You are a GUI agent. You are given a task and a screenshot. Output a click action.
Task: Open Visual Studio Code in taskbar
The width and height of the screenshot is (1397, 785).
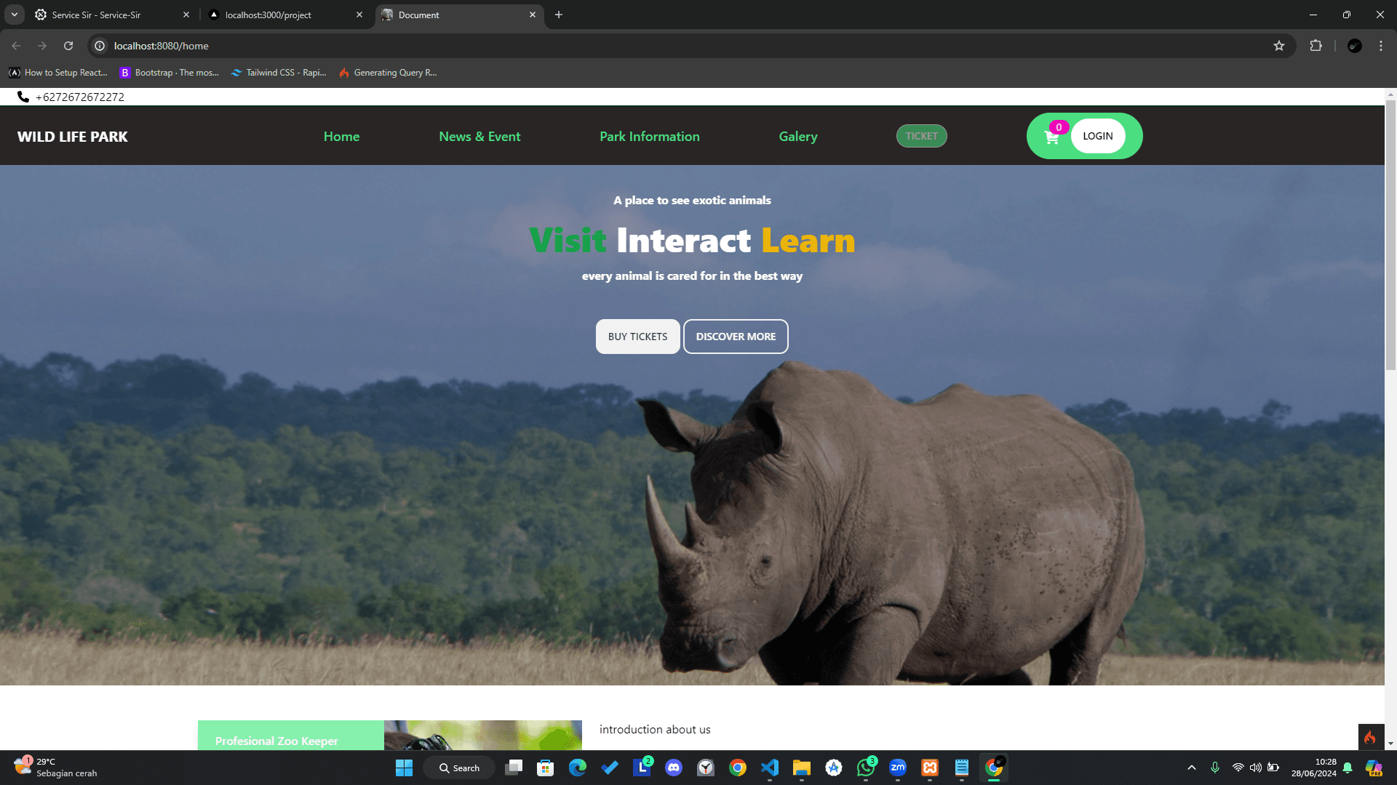tap(770, 768)
